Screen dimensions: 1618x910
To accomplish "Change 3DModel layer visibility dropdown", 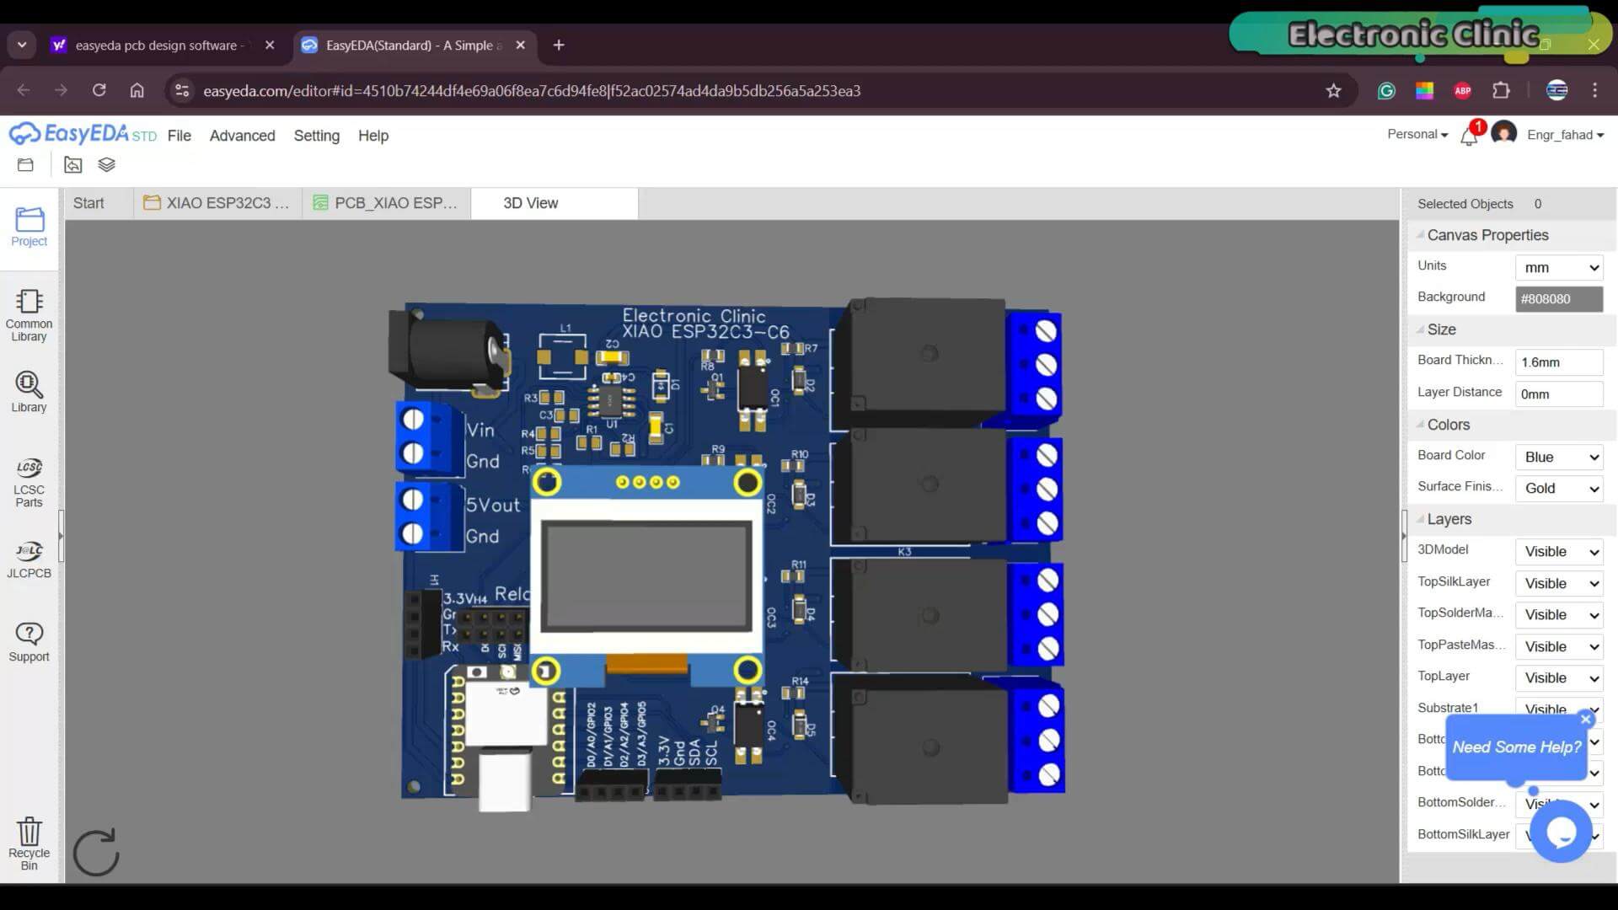I will click(x=1559, y=551).
